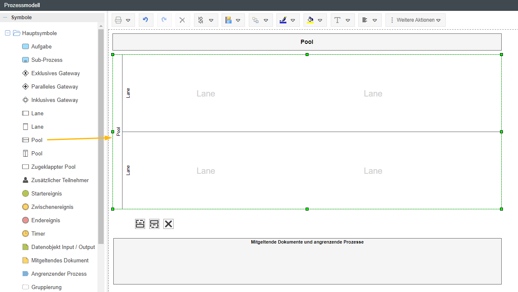The width and height of the screenshot is (518, 292).
Task: Click the printer icon in the toolbar
Action: pyautogui.click(x=119, y=20)
